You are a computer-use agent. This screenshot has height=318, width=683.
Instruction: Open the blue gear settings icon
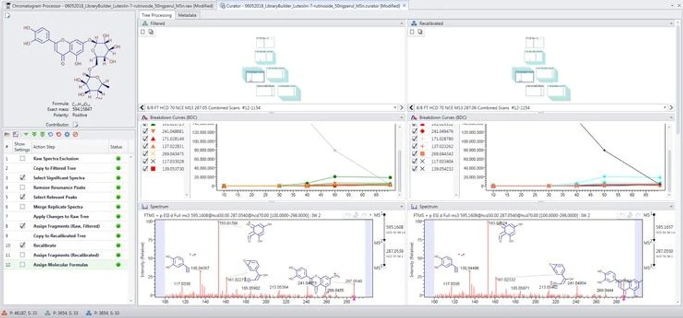click(67, 135)
